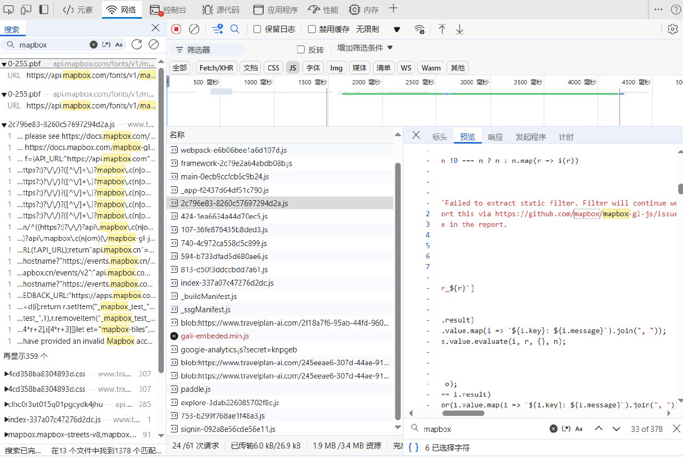This screenshot has width=683, height=457.
Task: Open DevTools more options ellipsis menu
Action: pyautogui.click(x=659, y=9)
